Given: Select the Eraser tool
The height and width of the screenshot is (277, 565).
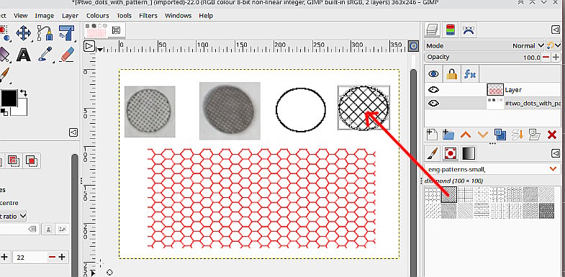Looking at the screenshot, I should point(67,55).
